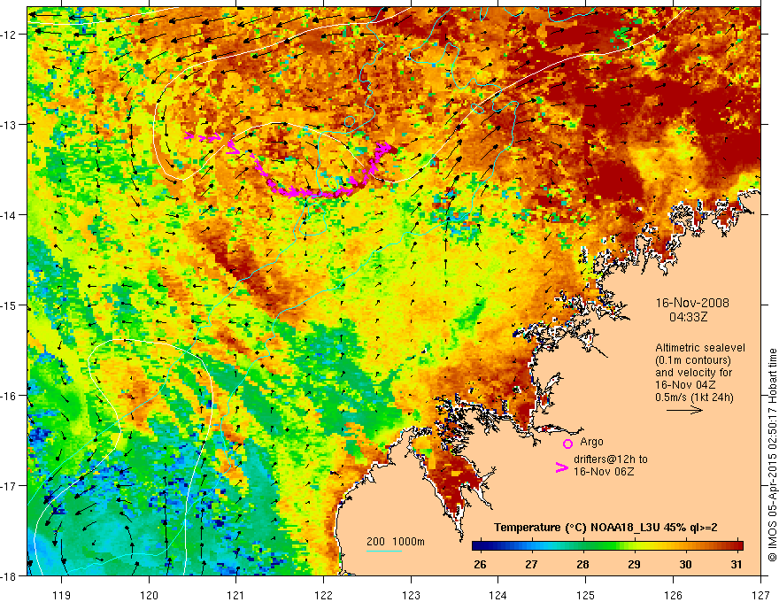Click the colorbar value '30'

coord(685,565)
